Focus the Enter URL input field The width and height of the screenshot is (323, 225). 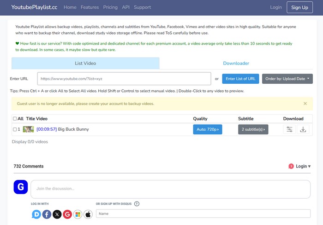coord(124,79)
